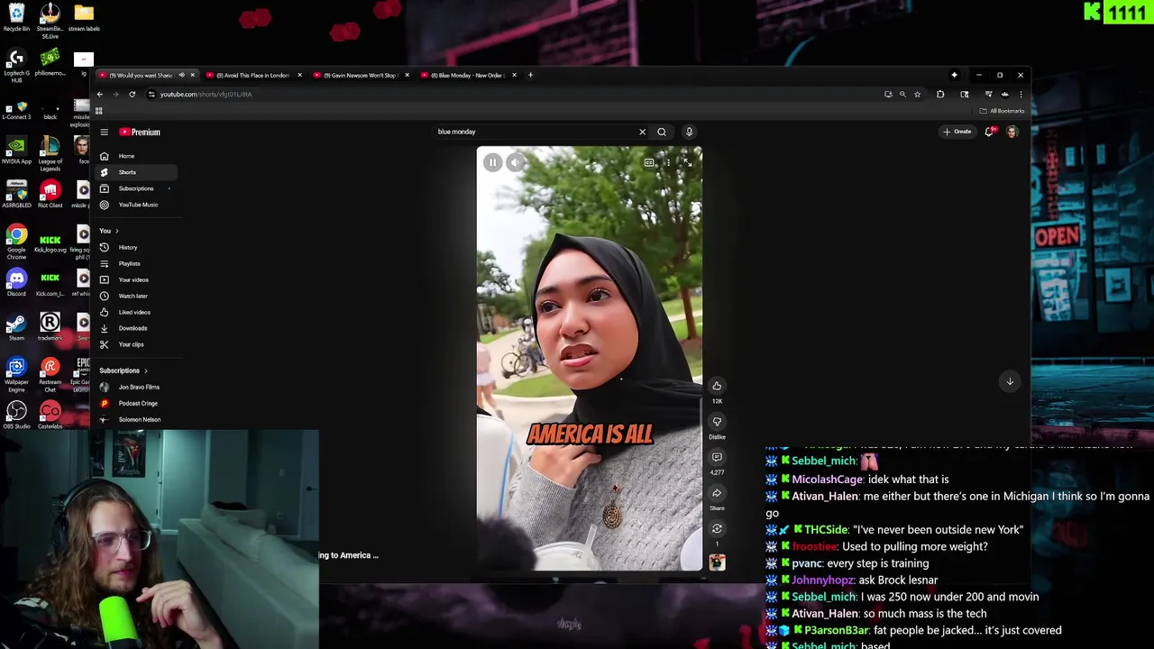This screenshot has height=649, width=1154.
Task: Open Subscriptions in the YouTube sidebar
Action: [x=138, y=188]
